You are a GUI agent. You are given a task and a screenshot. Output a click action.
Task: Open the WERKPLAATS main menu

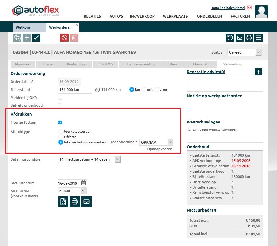[x=175, y=16]
